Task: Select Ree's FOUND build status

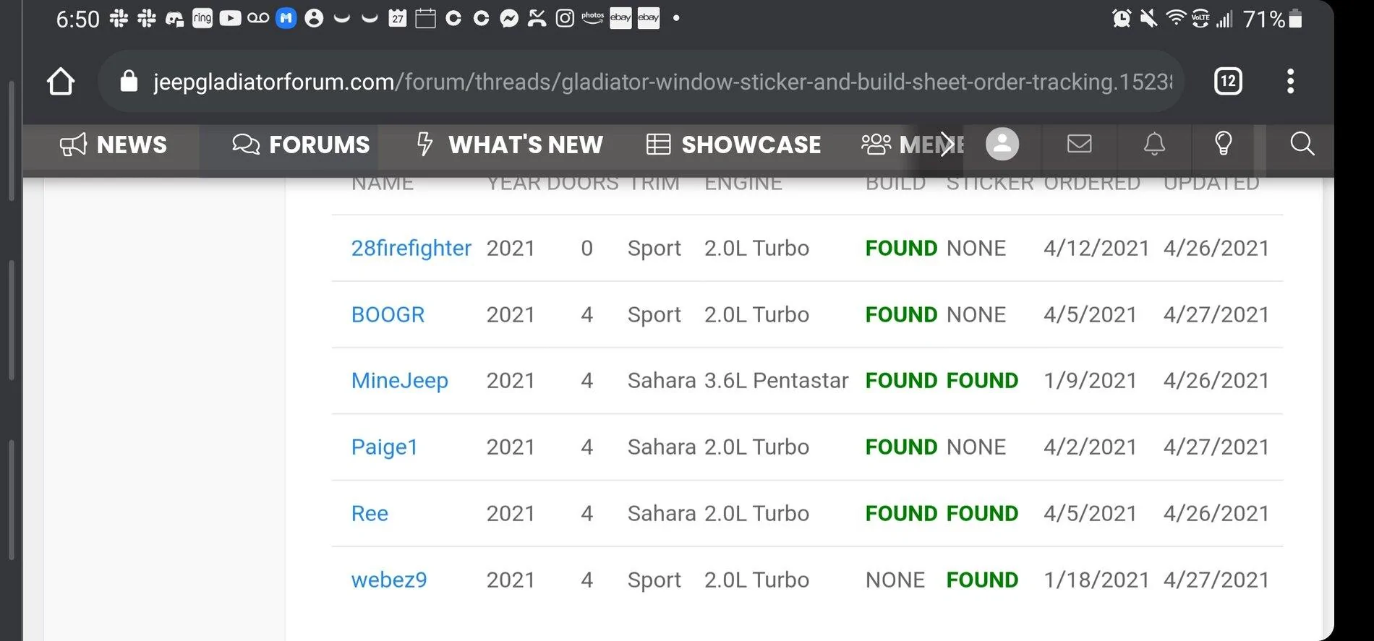Action: pos(901,513)
